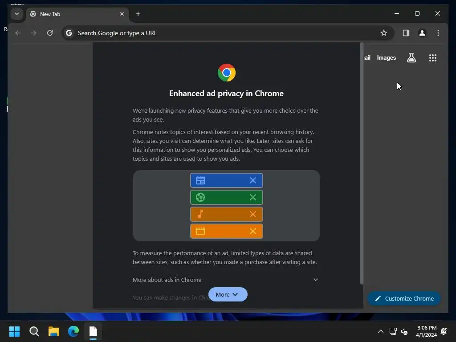The image size is (456, 342).
Task: Click the clapperboard icon on orange card
Action: click(200, 231)
